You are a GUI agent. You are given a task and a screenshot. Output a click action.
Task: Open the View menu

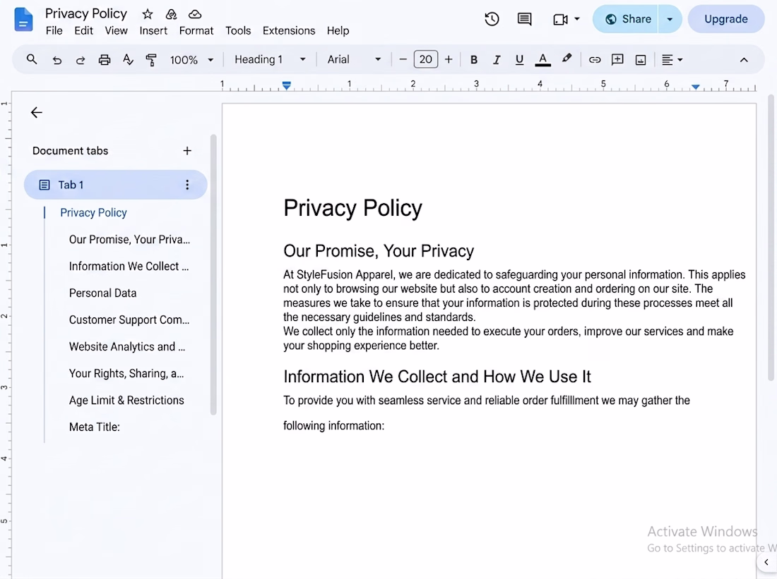click(x=116, y=31)
